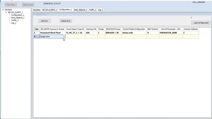Switch to the Configuration_1 tab

click(x=66, y=10)
